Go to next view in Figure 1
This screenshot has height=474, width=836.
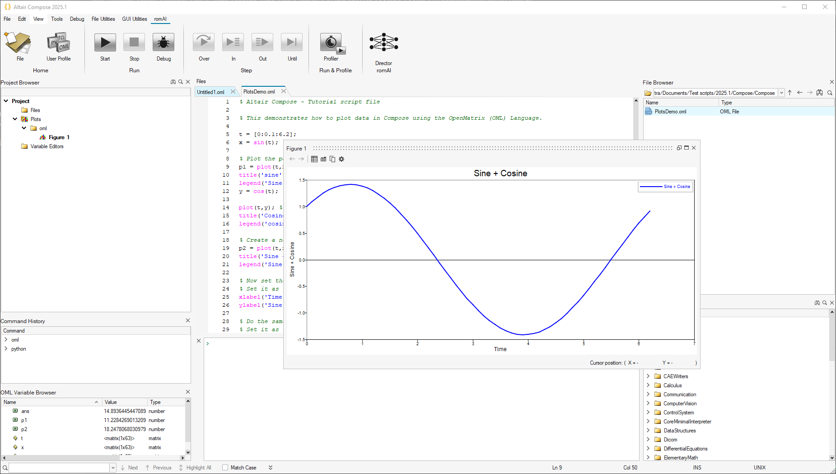[x=301, y=159]
